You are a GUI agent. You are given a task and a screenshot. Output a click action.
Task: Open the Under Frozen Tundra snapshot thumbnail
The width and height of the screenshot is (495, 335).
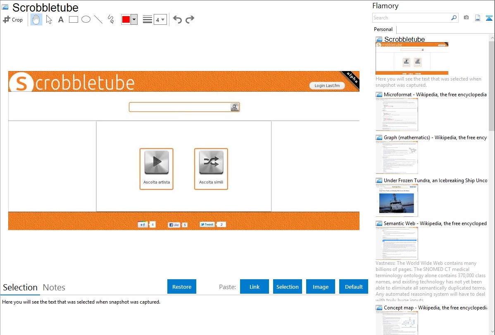click(x=397, y=200)
